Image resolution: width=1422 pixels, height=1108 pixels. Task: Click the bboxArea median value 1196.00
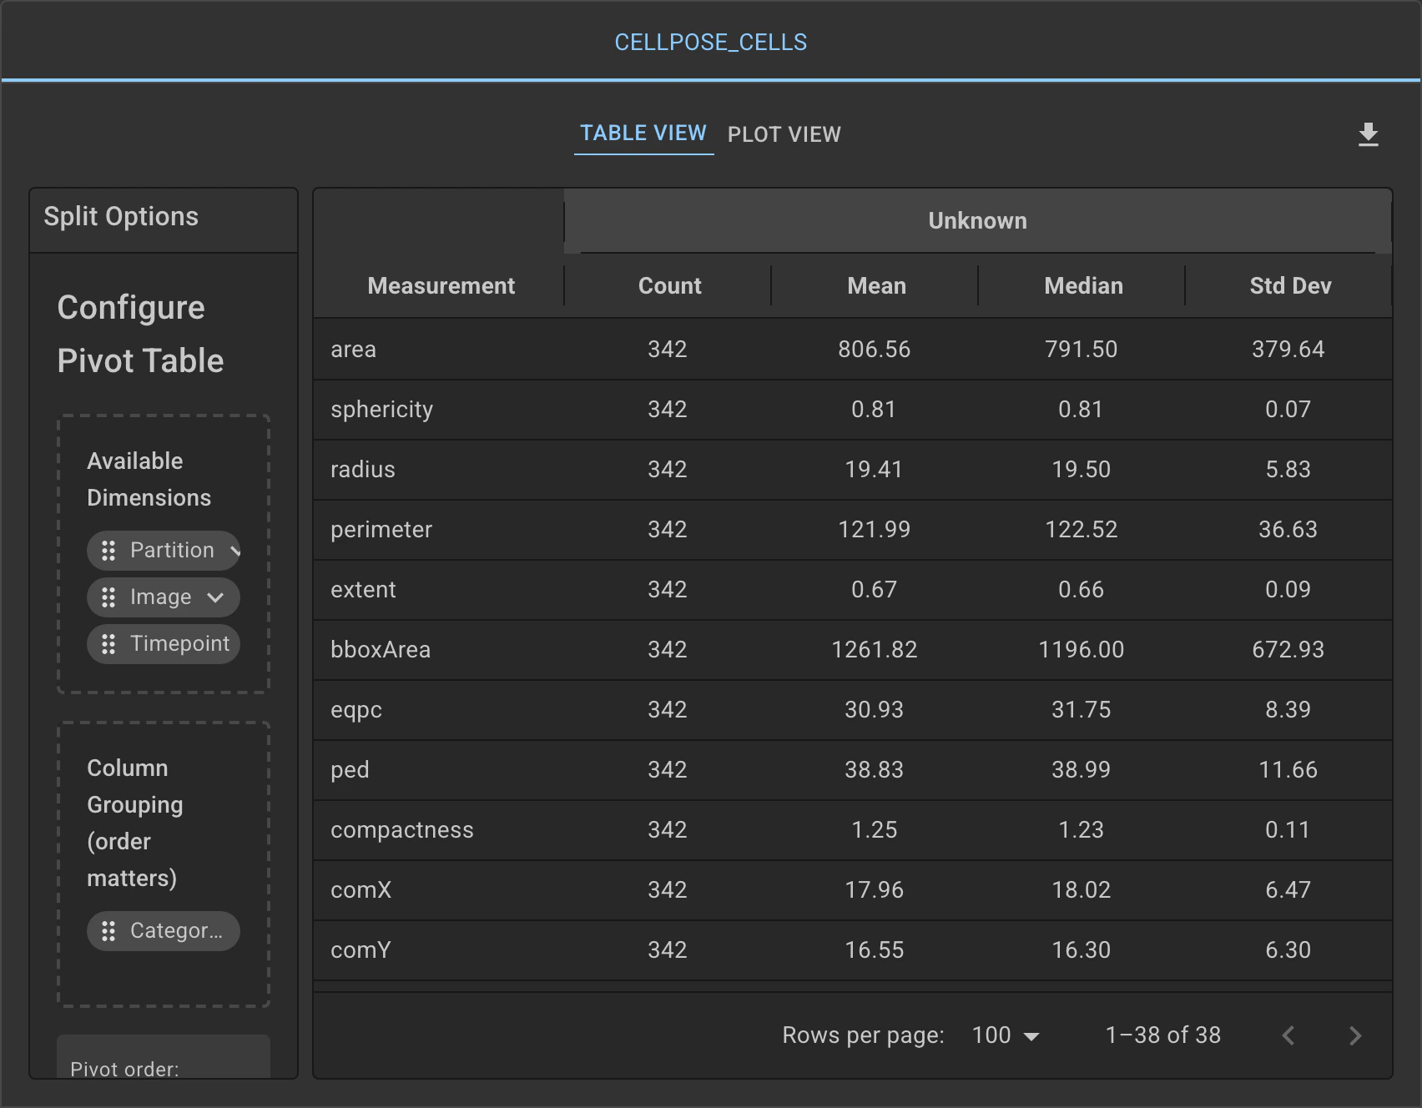coord(1081,650)
